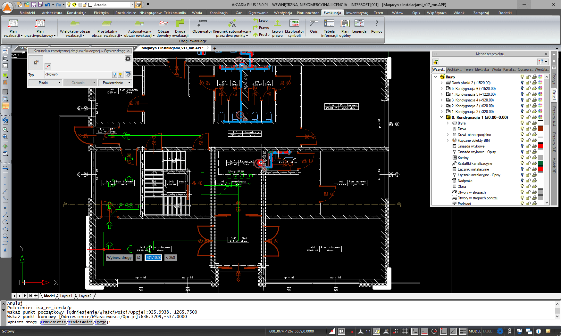Click TABLET button in status bar
Viewport: 561px width, 336px height.
488,331
